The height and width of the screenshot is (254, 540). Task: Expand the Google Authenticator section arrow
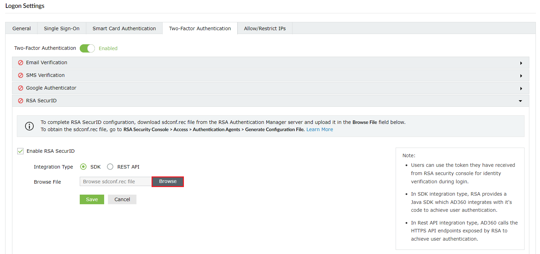click(521, 89)
